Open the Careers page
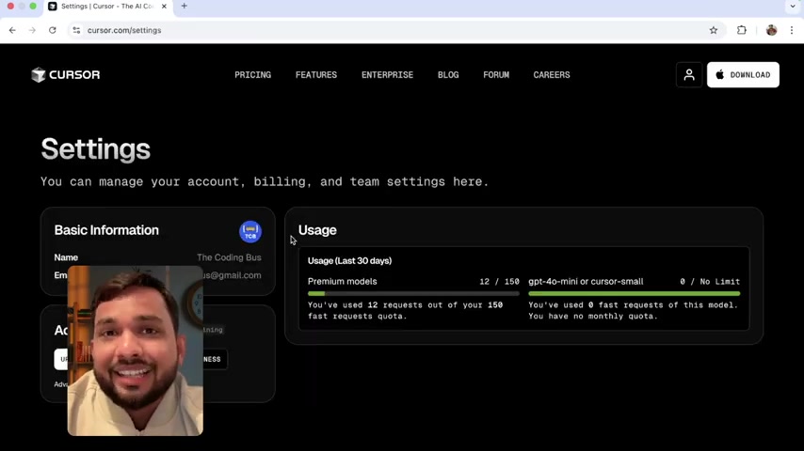Viewport: 804px width, 451px height. [x=551, y=75]
